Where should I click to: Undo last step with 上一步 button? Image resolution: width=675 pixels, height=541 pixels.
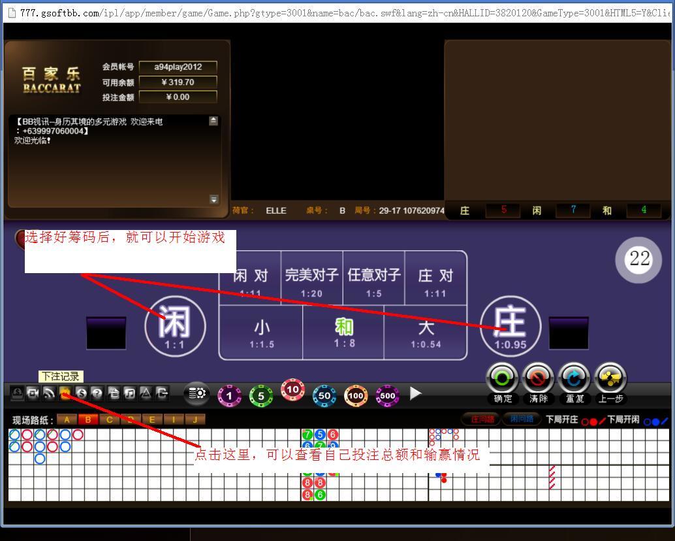[x=610, y=384]
